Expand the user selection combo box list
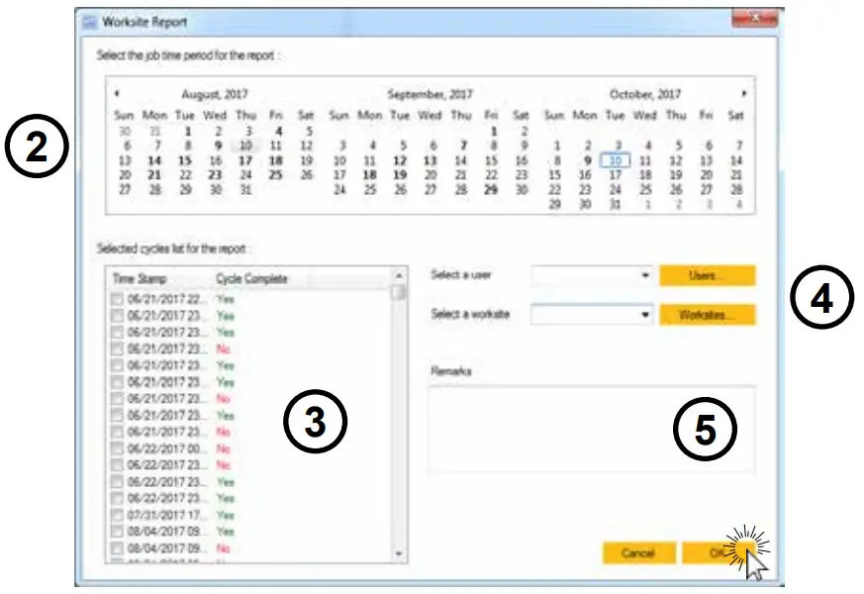This screenshot has height=594, width=864. point(643,275)
